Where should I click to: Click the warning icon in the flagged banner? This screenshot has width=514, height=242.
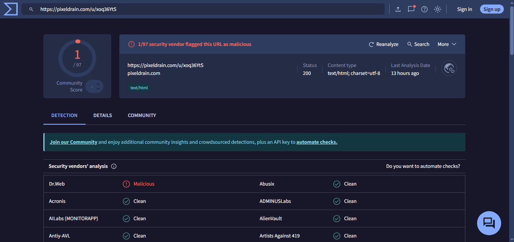click(131, 44)
